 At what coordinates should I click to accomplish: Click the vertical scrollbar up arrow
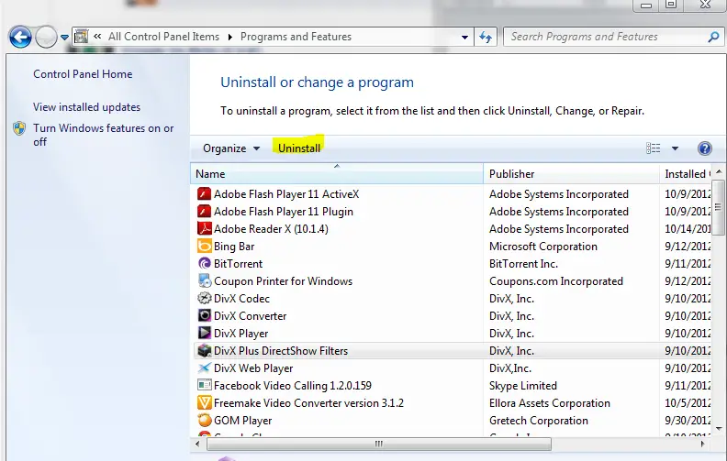pyautogui.click(x=719, y=171)
